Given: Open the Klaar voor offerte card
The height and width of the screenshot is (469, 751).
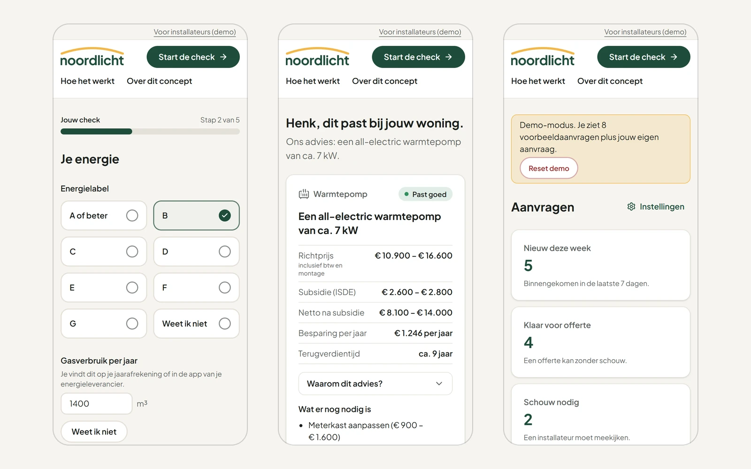Looking at the screenshot, I should coord(601,342).
